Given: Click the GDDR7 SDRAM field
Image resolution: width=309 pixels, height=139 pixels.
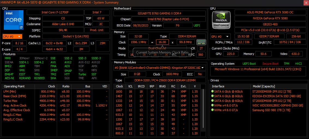Looking at the screenshot, I should click(269, 36).
